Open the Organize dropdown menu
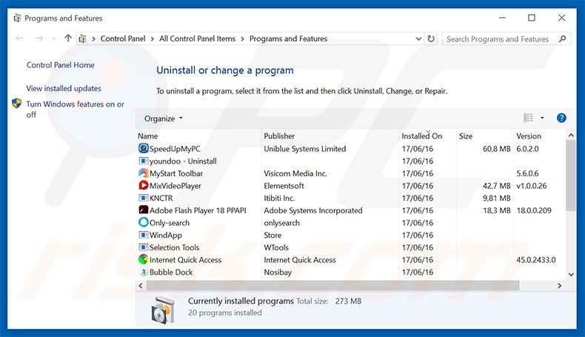 pos(164,119)
